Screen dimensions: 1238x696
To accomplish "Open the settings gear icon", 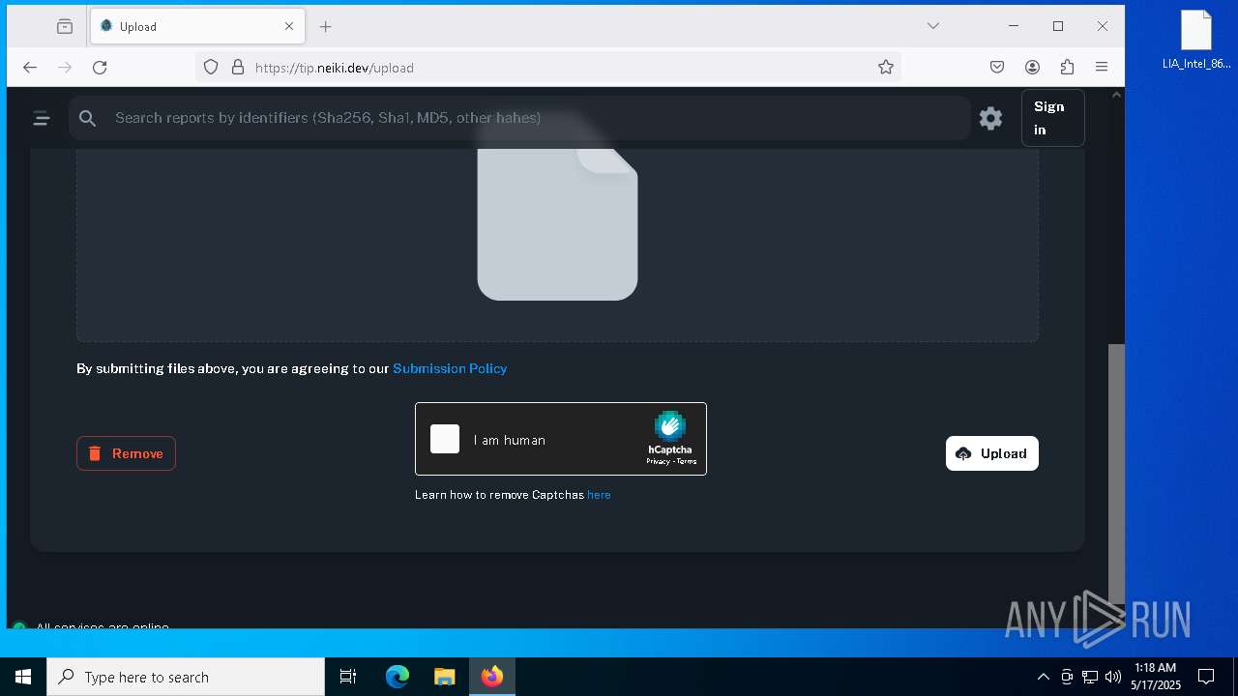I will tap(990, 118).
